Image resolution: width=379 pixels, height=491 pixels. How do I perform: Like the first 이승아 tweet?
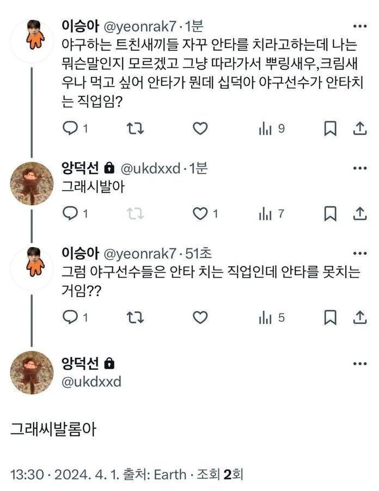[x=200, y=128]
